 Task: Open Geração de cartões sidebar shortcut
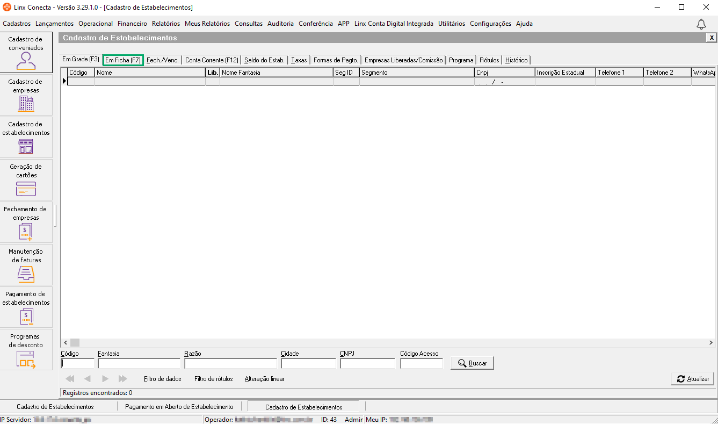tap(26, 179)
